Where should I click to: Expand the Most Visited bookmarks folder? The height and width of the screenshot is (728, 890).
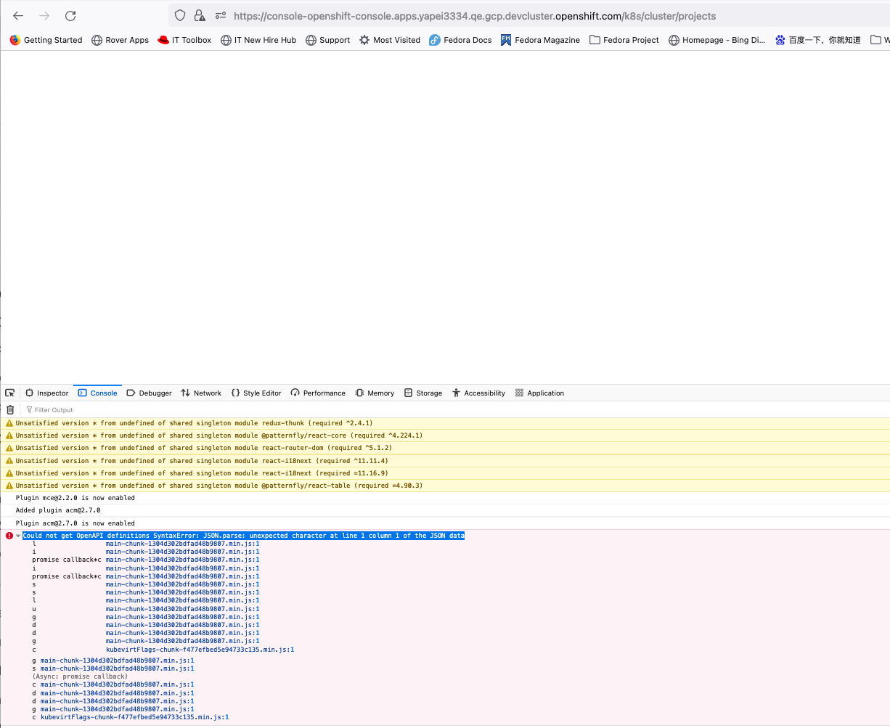coord(390,40)
